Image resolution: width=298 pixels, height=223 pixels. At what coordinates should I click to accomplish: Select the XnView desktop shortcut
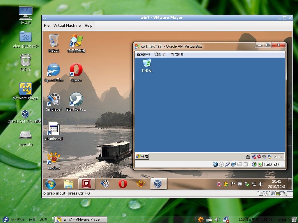click(x=54, y=161)
